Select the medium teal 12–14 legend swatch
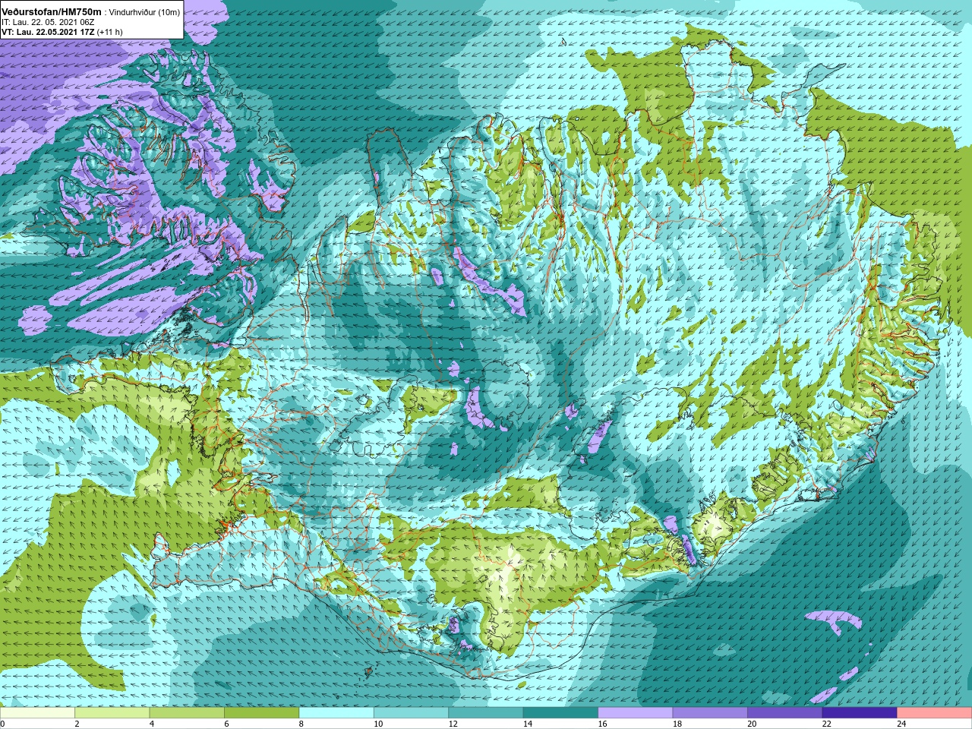The width and height of the screenshot is (972, 729). pyautogui.click(x=486, y=713)
